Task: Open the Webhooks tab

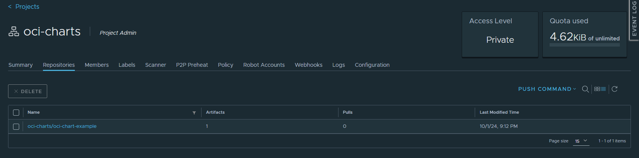Action: coord(308,65)
